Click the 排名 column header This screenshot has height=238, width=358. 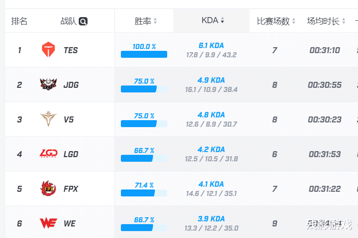point(19,21)
